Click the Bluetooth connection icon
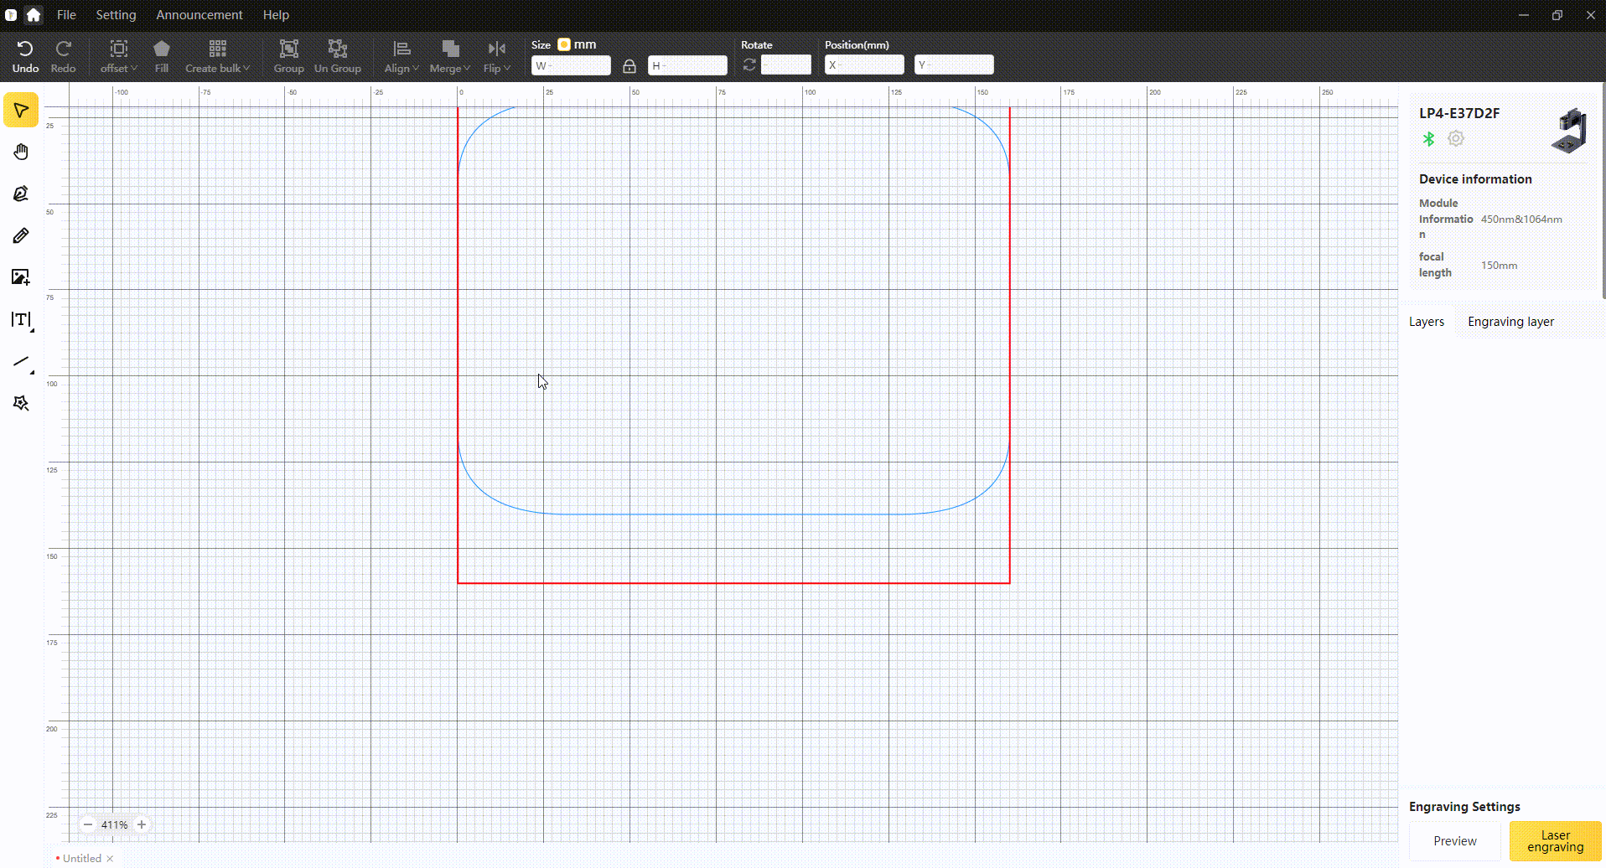This screenshot has width=1606, height=868. (1428, 139)
